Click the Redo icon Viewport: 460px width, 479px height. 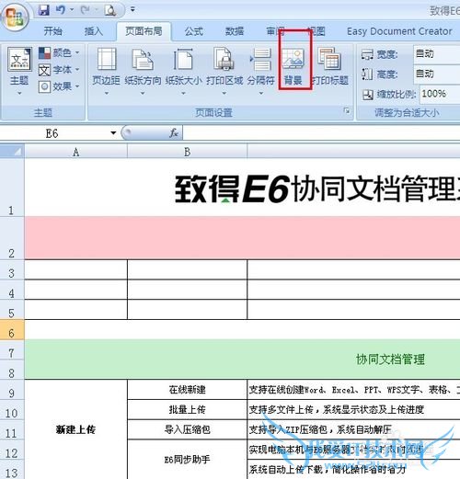click(x=86, y=10)
